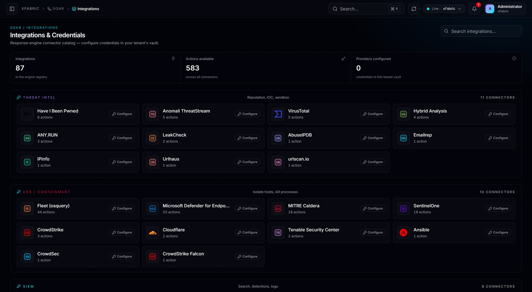Click the Anomali ThreatStream TH icon

click(153, 114)
